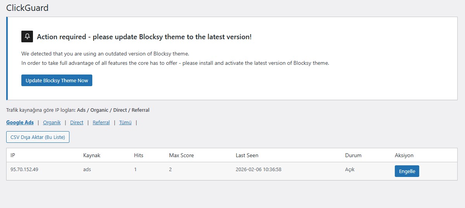The image size is (465, 208).
Task: Click the Action required notice heading
Action: pyautogui.click(x=144, y=37)
